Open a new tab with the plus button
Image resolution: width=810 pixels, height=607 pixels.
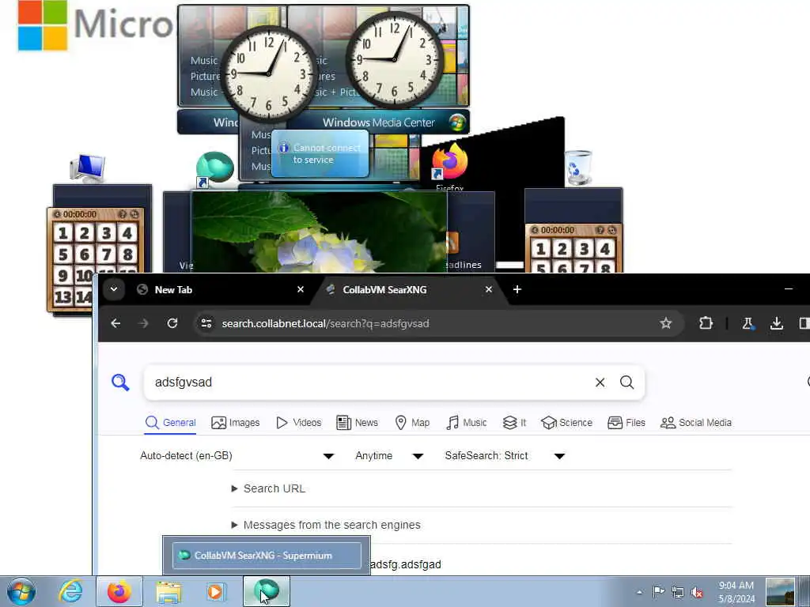517,289
